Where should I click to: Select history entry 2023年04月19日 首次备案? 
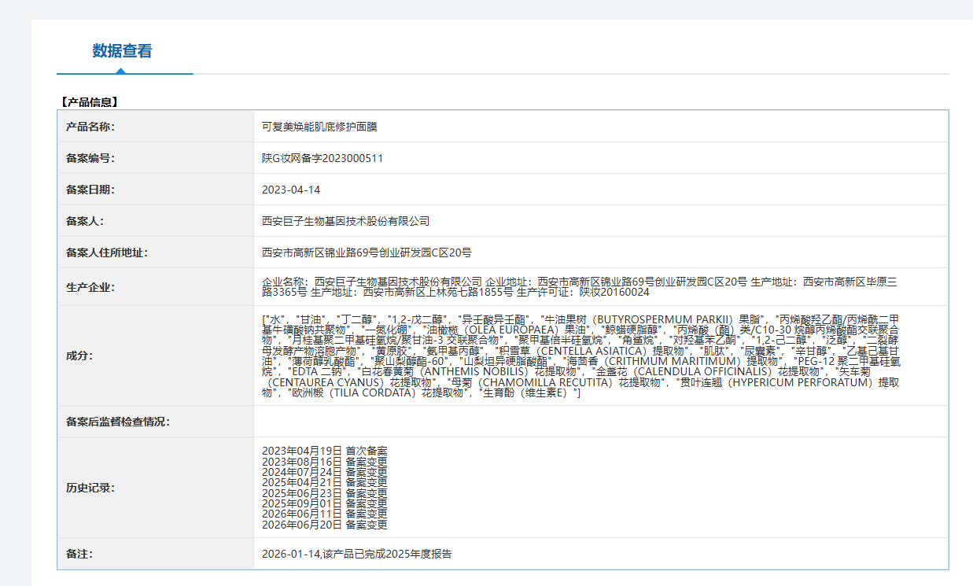point(325,451)
